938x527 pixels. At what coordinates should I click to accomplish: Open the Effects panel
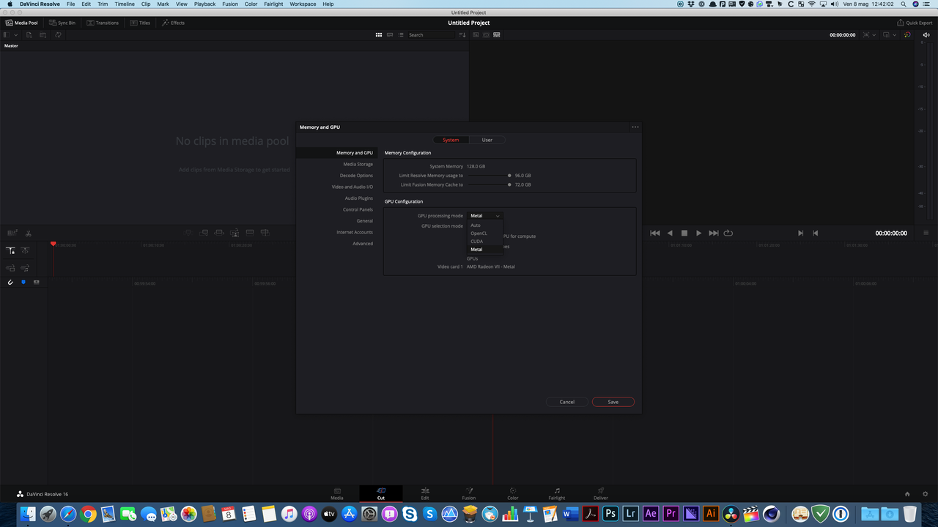tap(174, 23)
